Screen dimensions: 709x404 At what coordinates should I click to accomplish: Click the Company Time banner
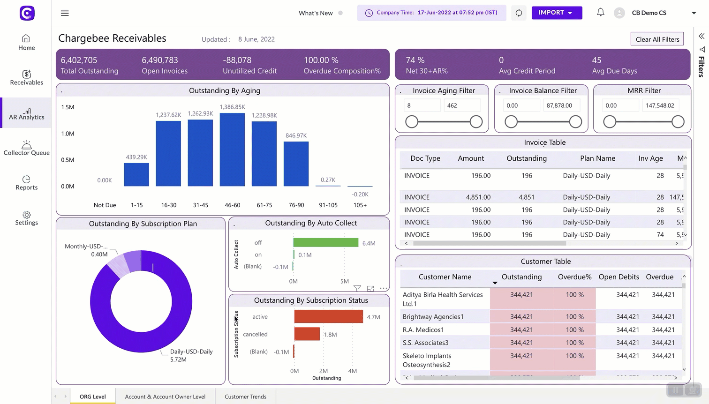click(432, 13)
